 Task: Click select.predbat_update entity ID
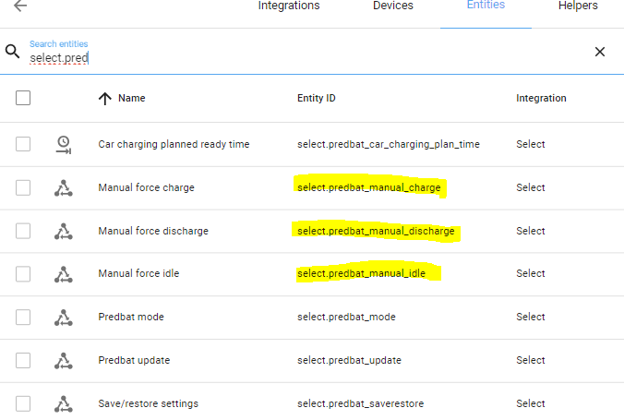tap(349, 360)
